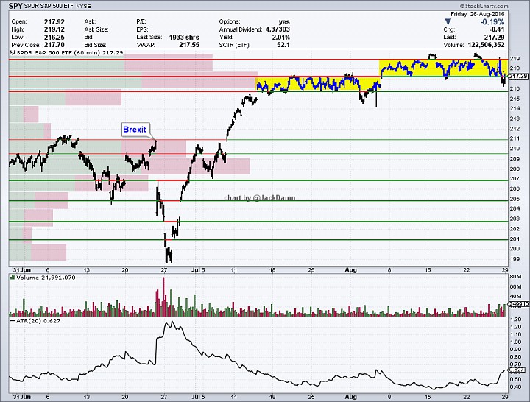Click the 199 label on the price axis
The image size is (530, 402).
click(515, 259)
